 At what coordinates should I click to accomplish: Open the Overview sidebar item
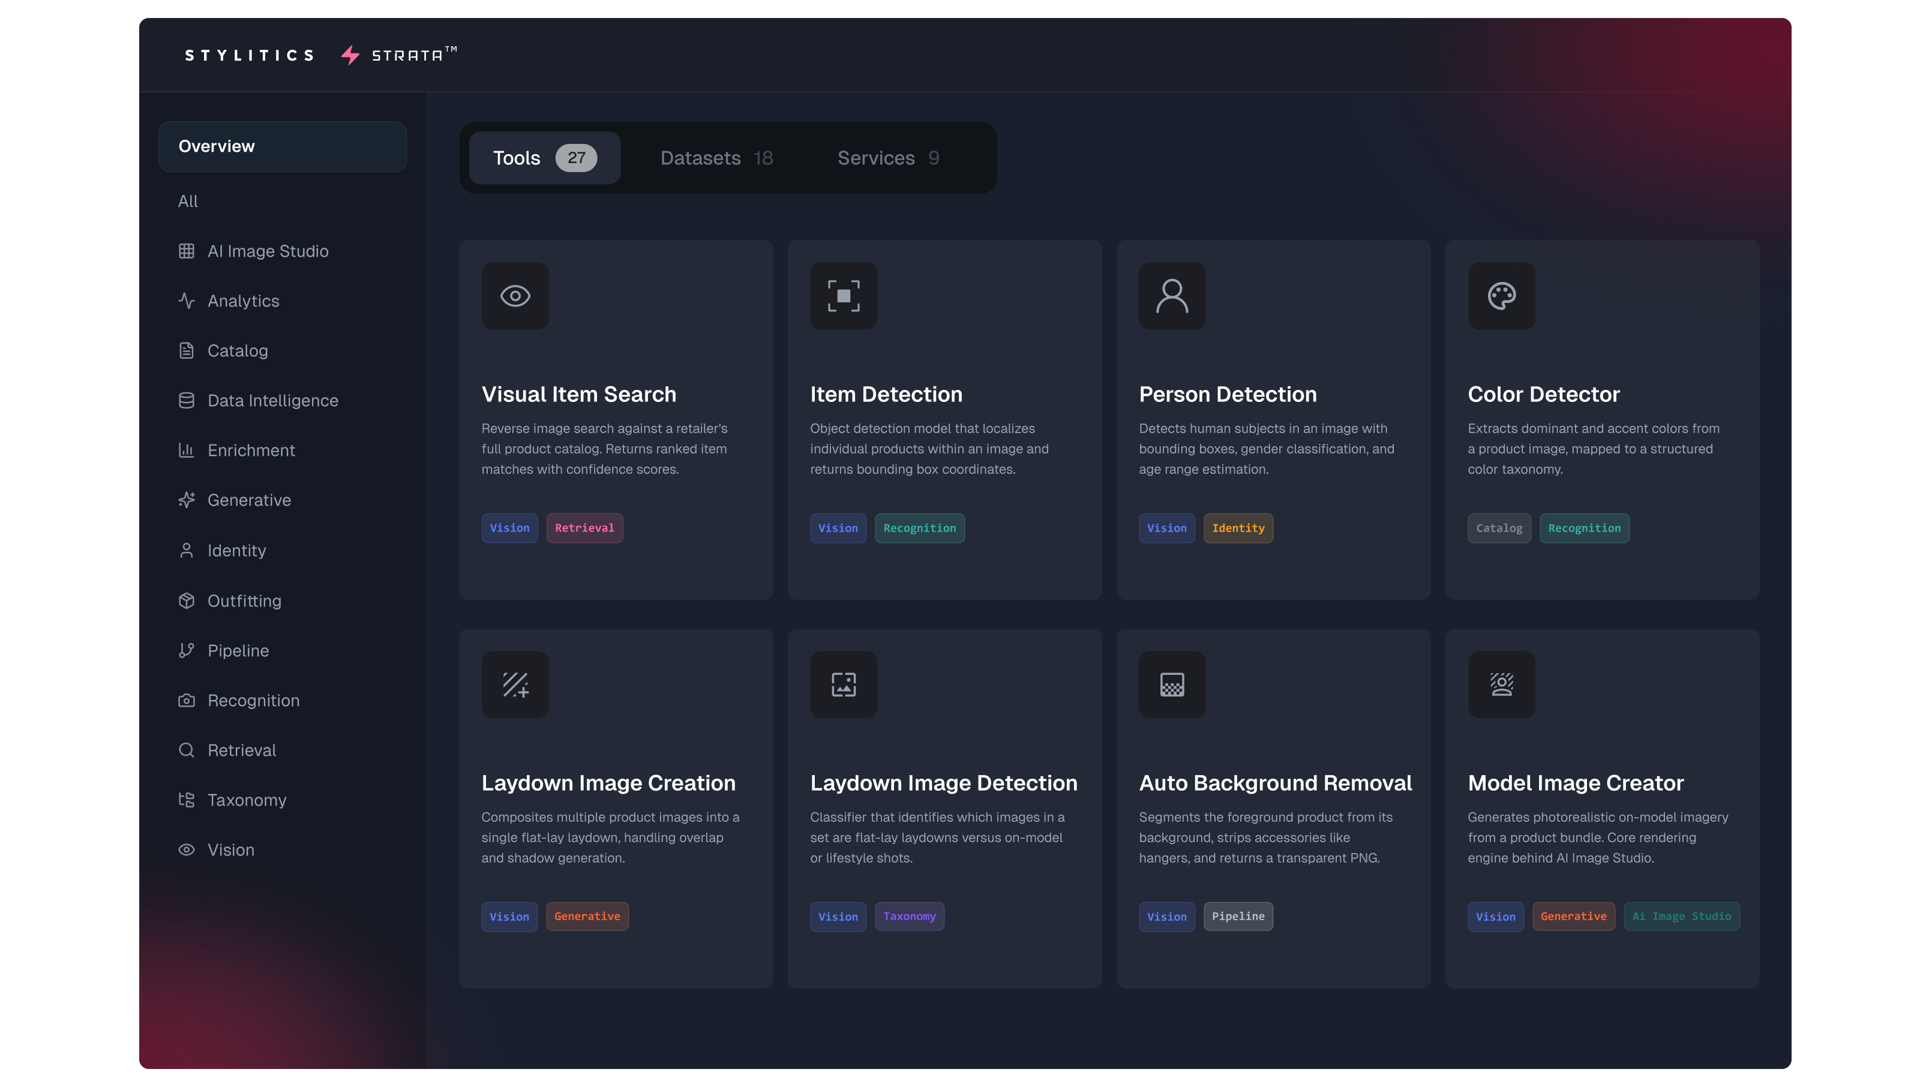(x=282, y=146)
